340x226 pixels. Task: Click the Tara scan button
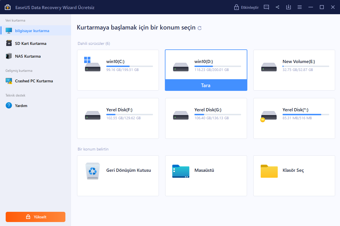(x=206, y=85)
